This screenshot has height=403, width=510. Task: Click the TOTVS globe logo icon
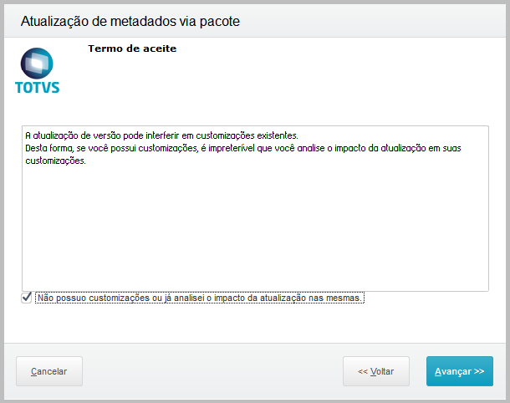coord(37,64)
